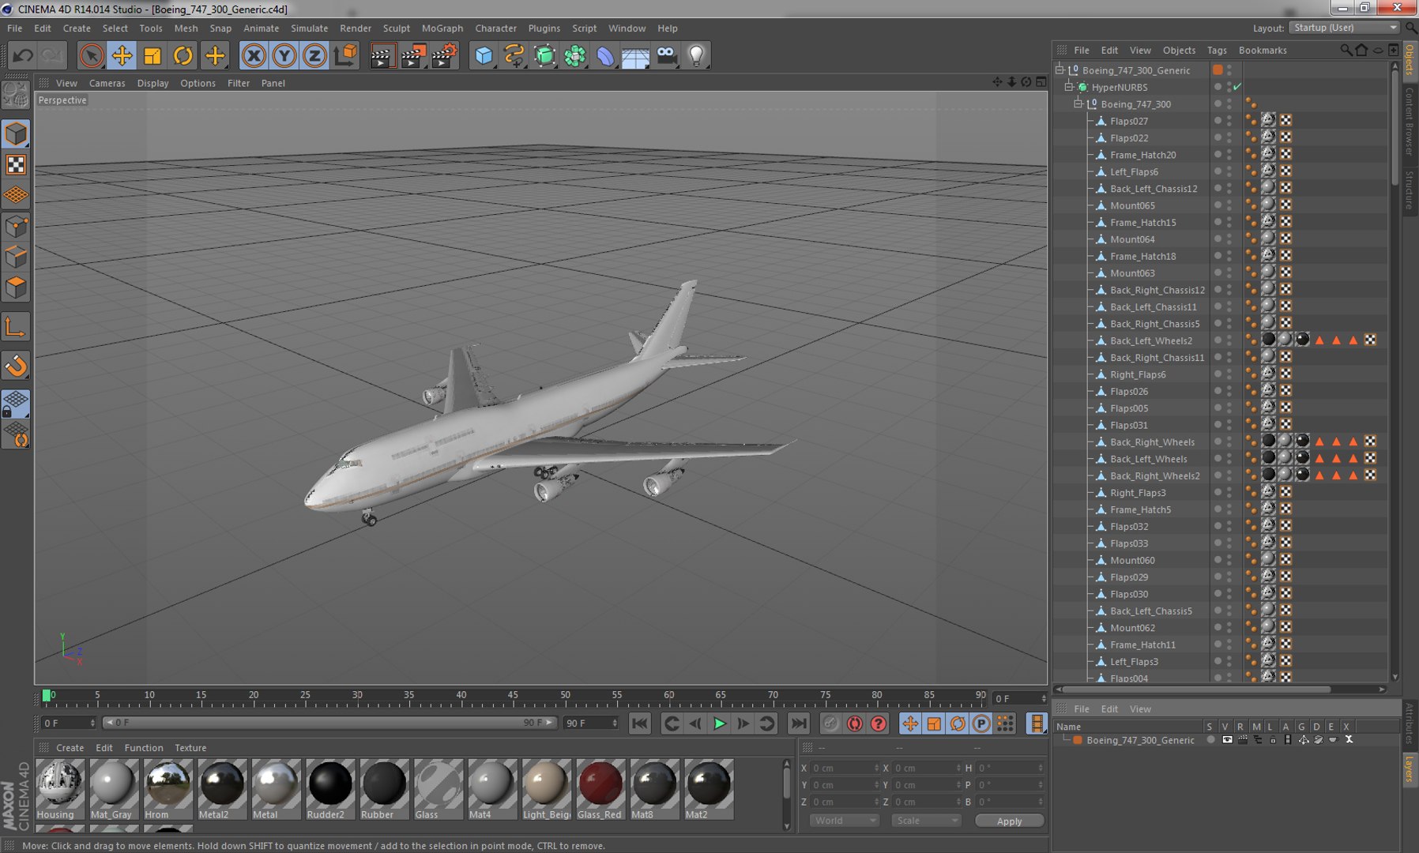Image resolution: width=1419 pixels, height=853 pixels.
Task: Click the Coordinate System icon
Action: (345, 55)
